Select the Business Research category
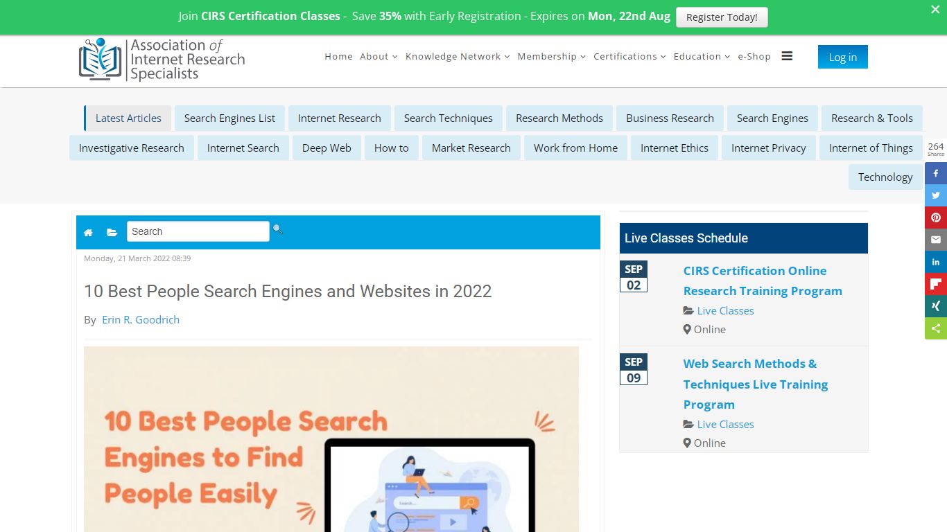947x532 pixels. 670,118
